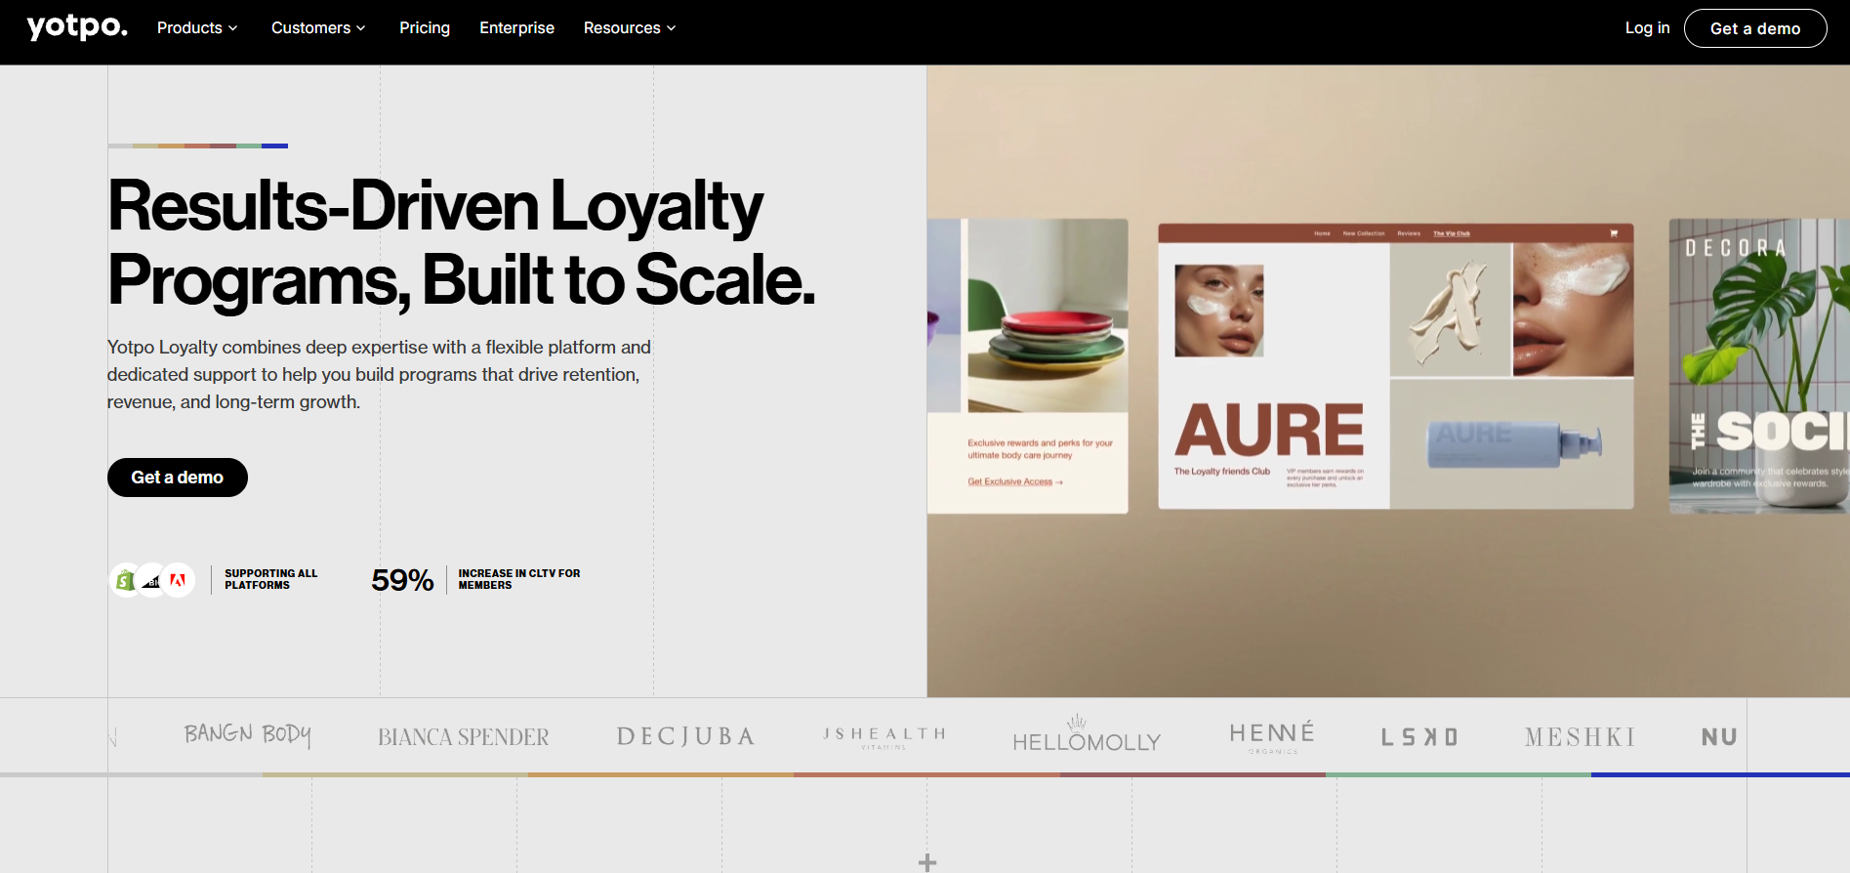Click the cart icon in AURE card
Image resolution: width=1850 pixels, height=873 pixels.
[1614, 233]
